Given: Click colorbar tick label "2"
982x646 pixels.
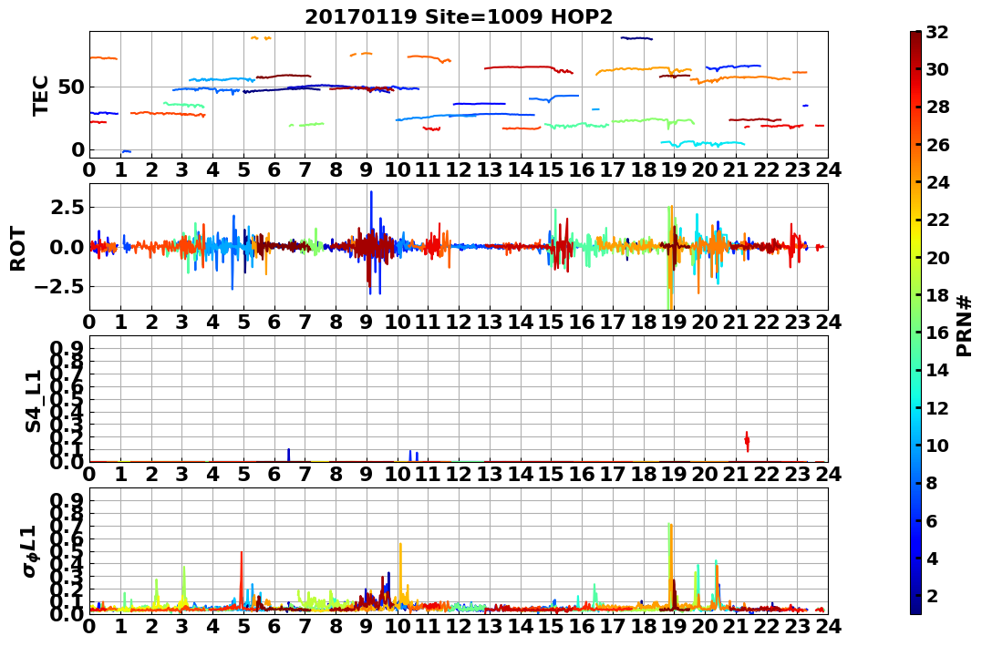Looking at the screenshot, I should (932, 595).
